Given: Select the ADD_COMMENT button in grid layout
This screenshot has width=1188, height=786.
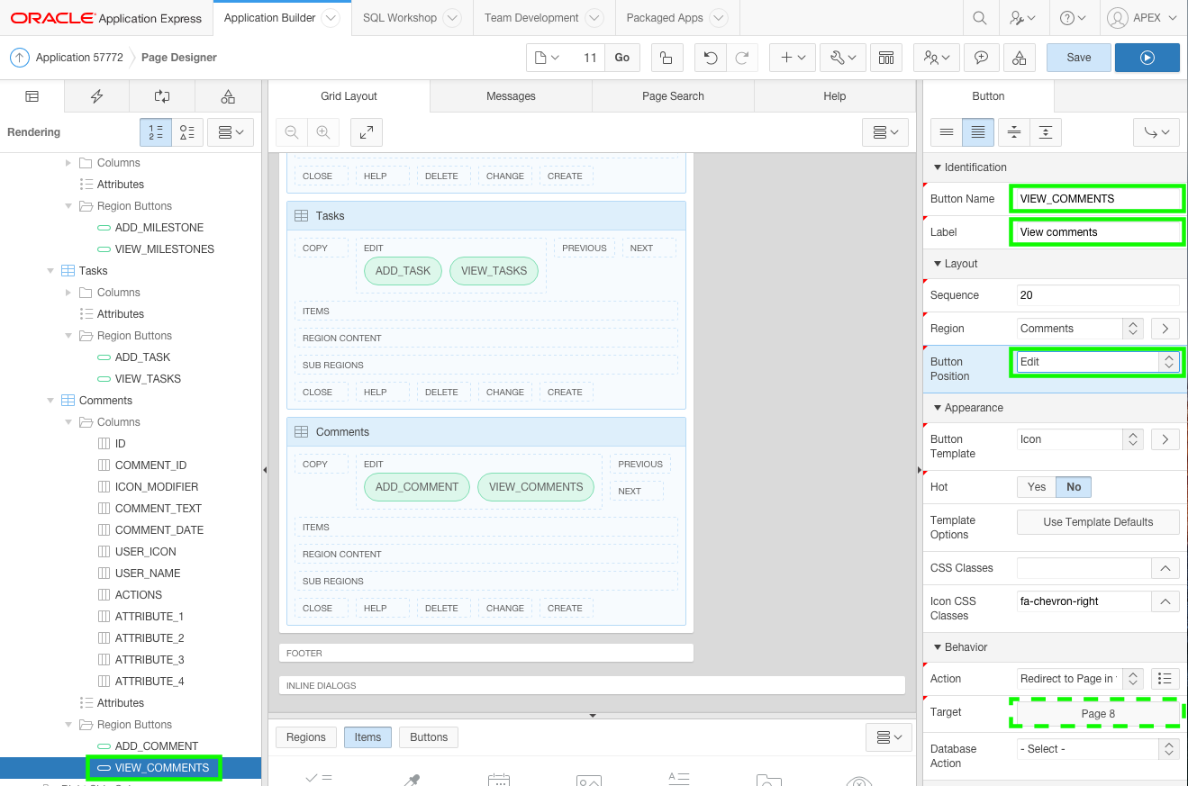Looking at the screenshot, I should click(x=417, y=487).
